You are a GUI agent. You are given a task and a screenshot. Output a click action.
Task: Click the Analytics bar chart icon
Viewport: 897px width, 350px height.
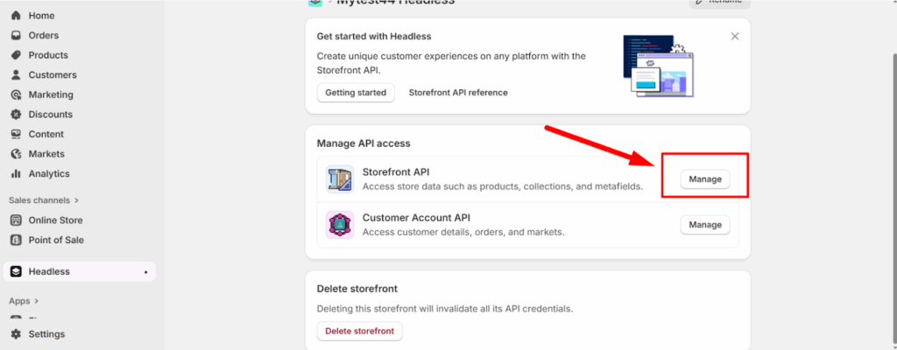[16, 173]
